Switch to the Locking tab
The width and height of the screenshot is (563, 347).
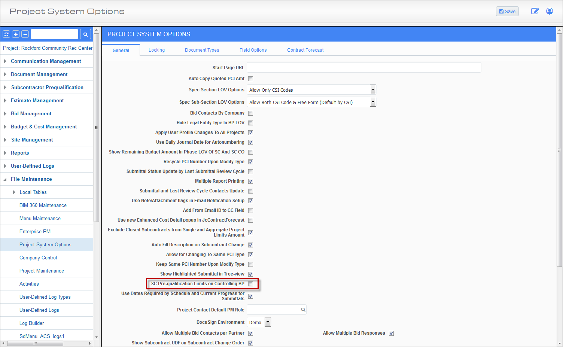(x=156, y=50)
